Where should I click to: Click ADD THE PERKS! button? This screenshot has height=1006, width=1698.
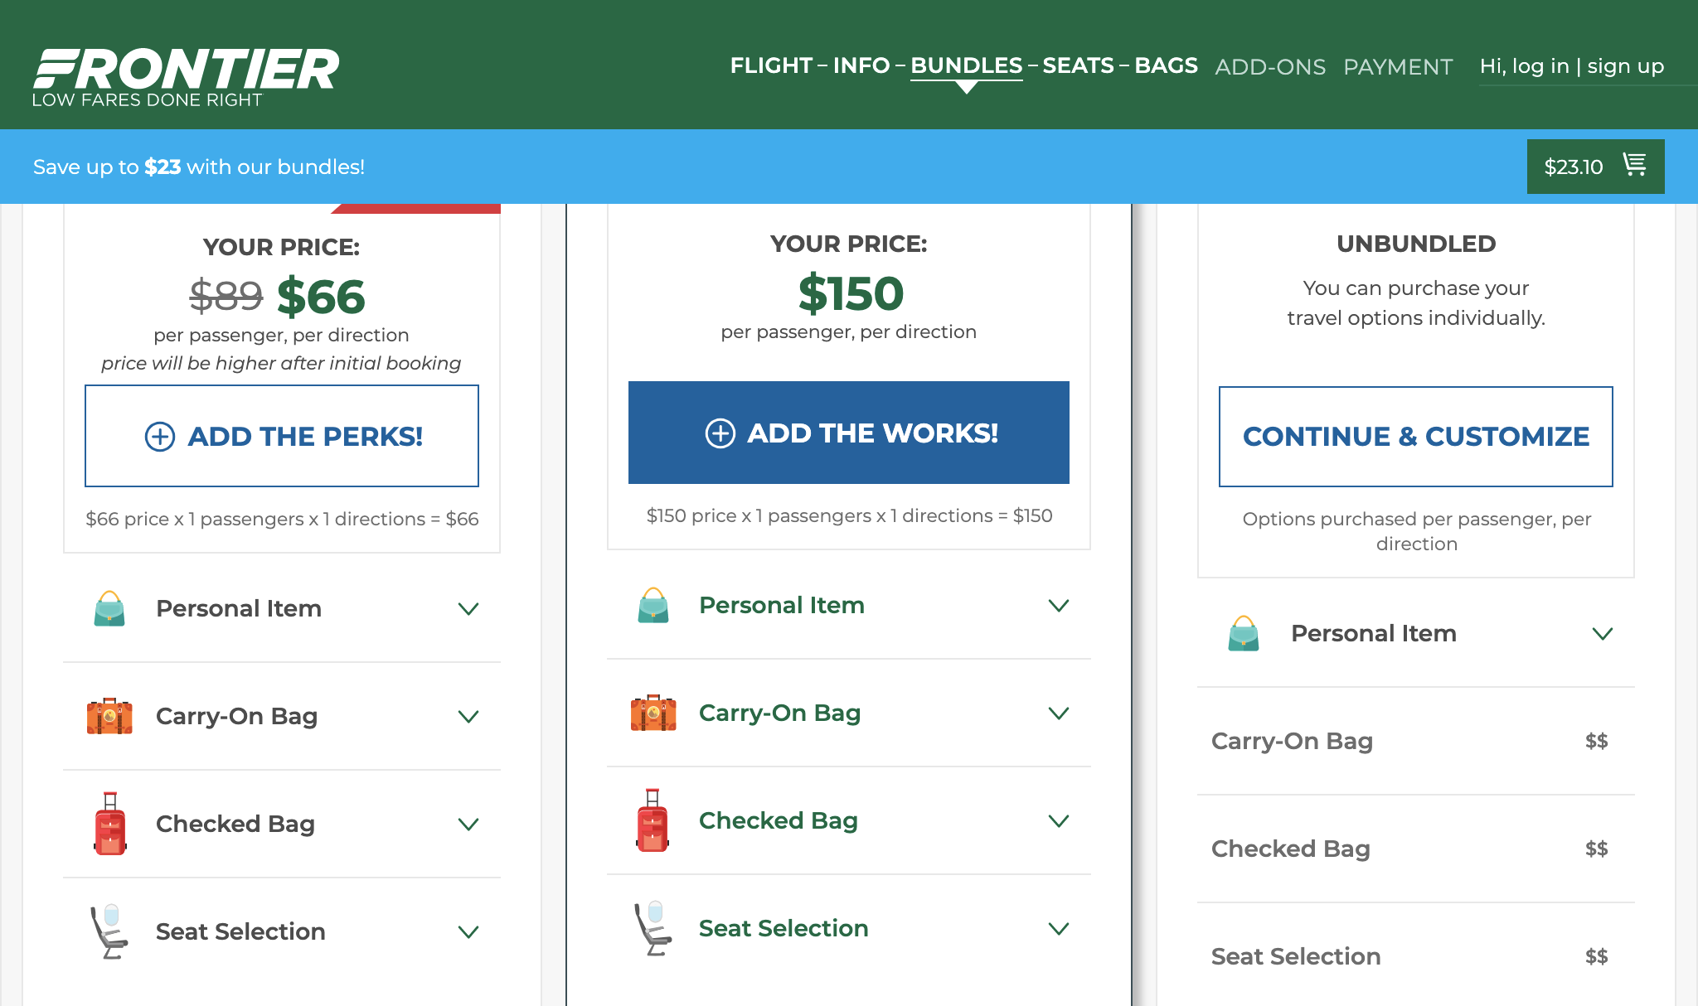coord(282,436)
